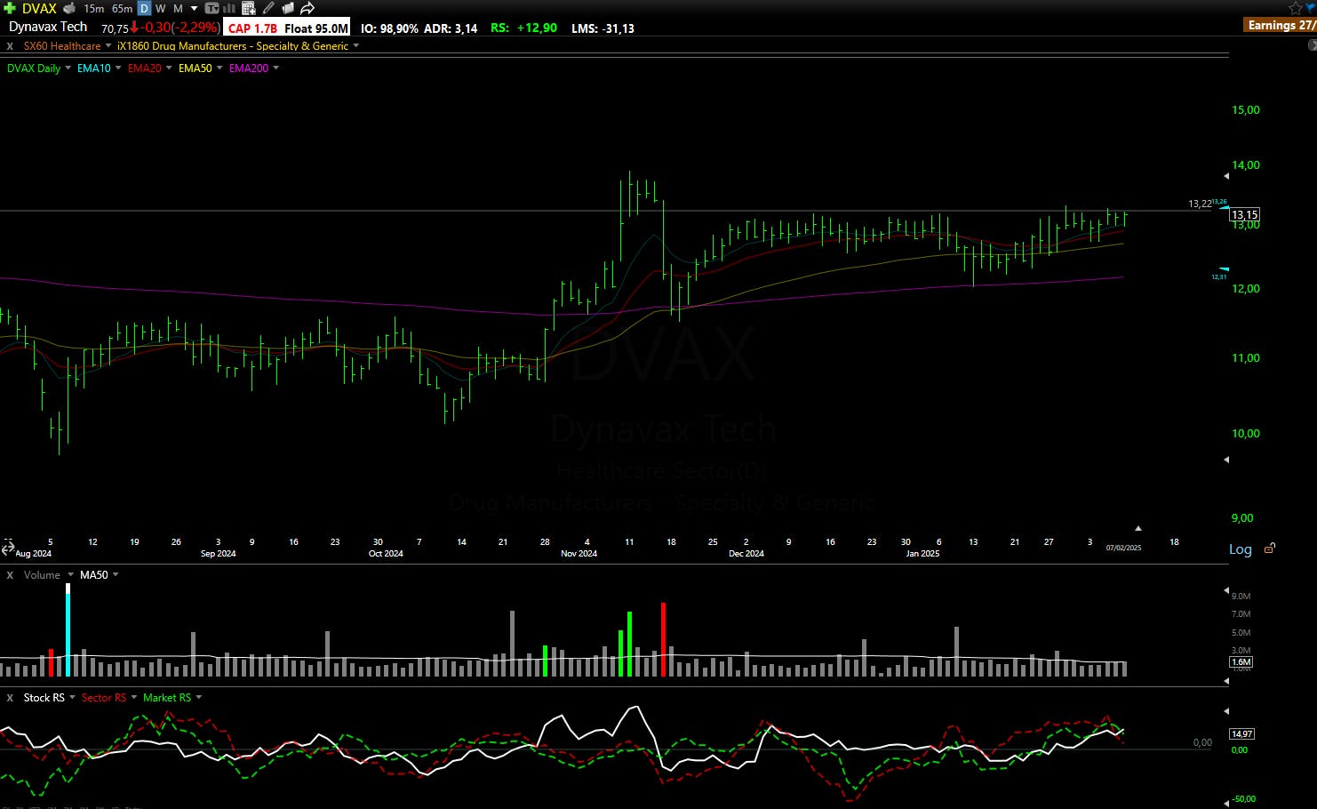This screenshot has width=1317, height=809.
Task: Click the tall cyan volume bar in August
Action: (x=68, y=630)
